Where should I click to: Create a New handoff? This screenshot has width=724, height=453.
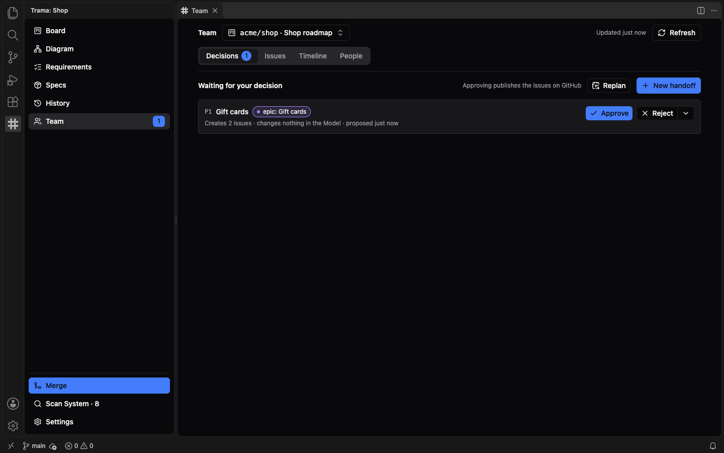[x=669, y=86]
